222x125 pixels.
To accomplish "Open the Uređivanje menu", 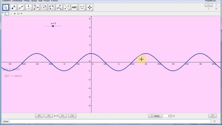I will 17,1.
